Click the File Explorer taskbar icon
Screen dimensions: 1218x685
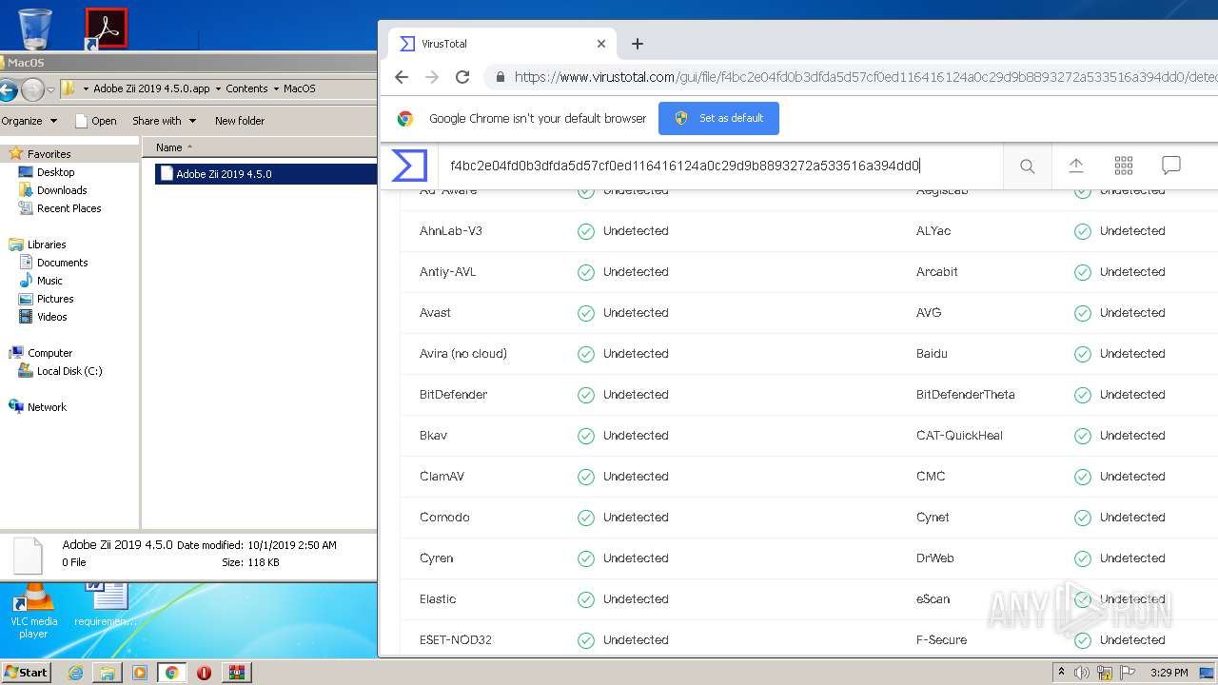[108, 673]
